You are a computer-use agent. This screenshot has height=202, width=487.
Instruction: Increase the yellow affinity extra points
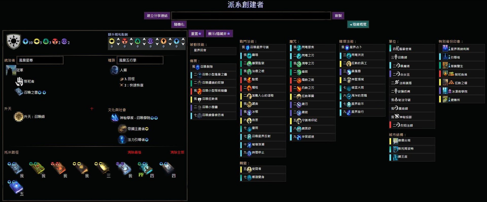(x=118, y=39)
